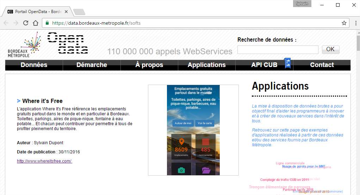This screenshot has width=360, height=195.
Task: Reload the page with the refresh icon
Action: click(26, 23)
